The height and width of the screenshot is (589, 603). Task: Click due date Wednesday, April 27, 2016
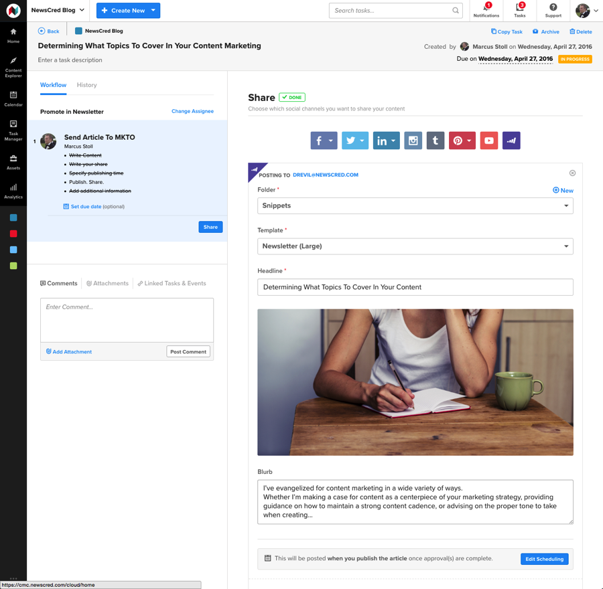tap(515, 59)
